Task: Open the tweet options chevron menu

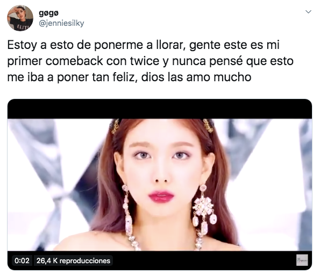Action: (308, 12)
